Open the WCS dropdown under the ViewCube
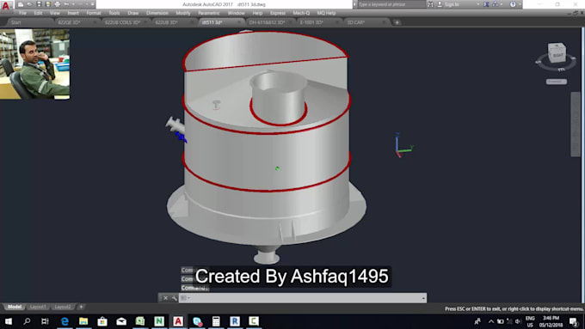585x329 pixels. click(557, 82)
